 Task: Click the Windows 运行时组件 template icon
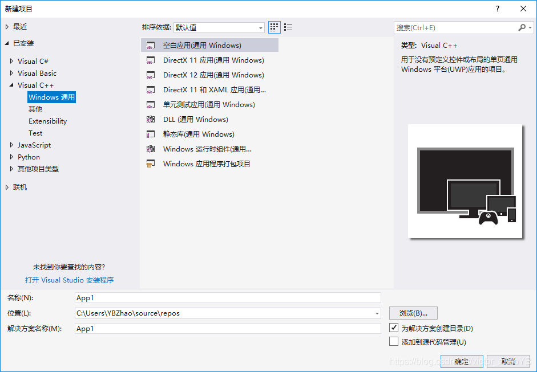(x=151, y=149)
